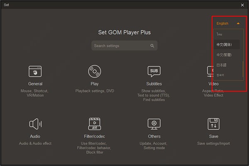Open the Play disc icon

click(x=95, y=71)
